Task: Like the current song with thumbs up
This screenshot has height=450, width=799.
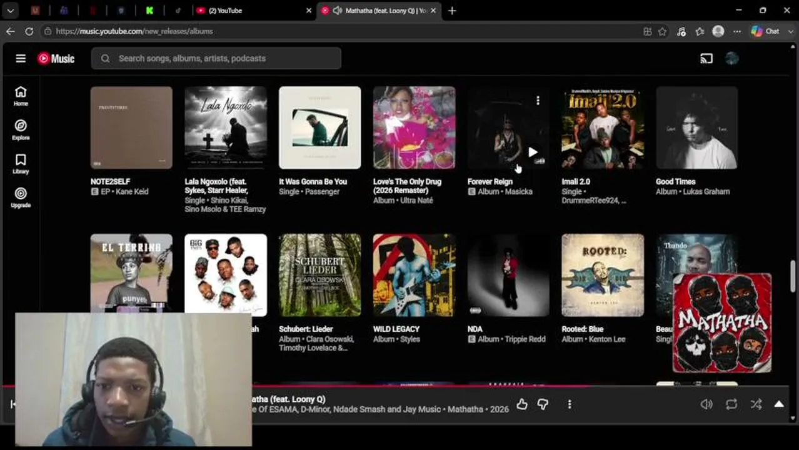Action: (522, 404)
